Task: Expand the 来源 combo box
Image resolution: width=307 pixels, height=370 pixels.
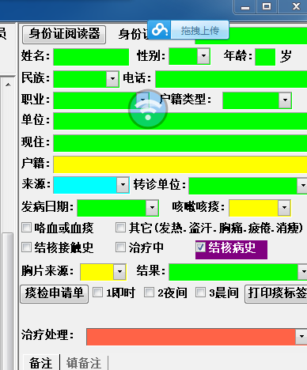Action: [123, 184]
